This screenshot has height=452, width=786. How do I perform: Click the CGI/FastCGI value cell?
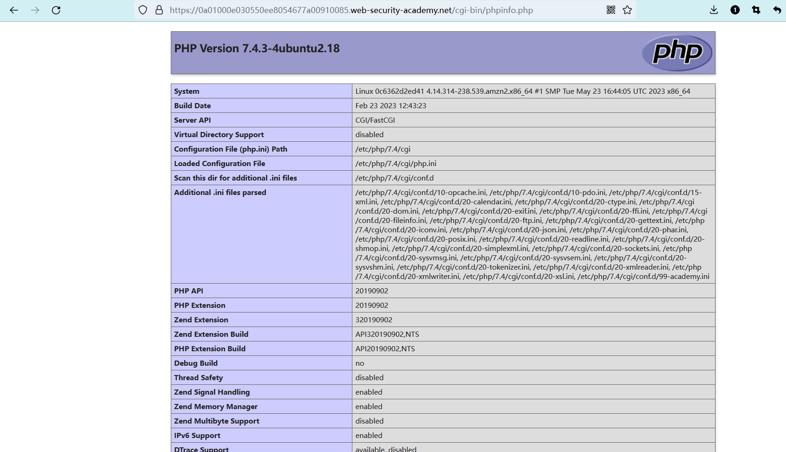[375, 120]
